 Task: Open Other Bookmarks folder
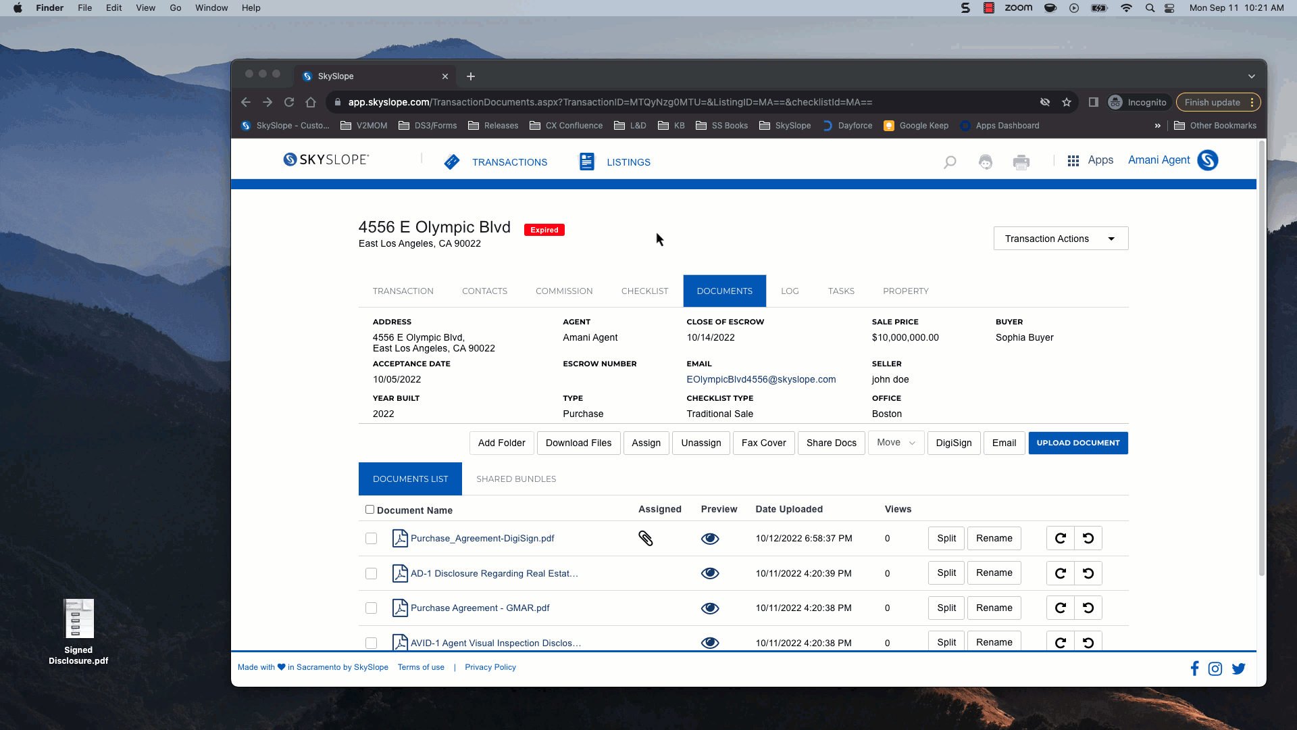point(1215,126)
